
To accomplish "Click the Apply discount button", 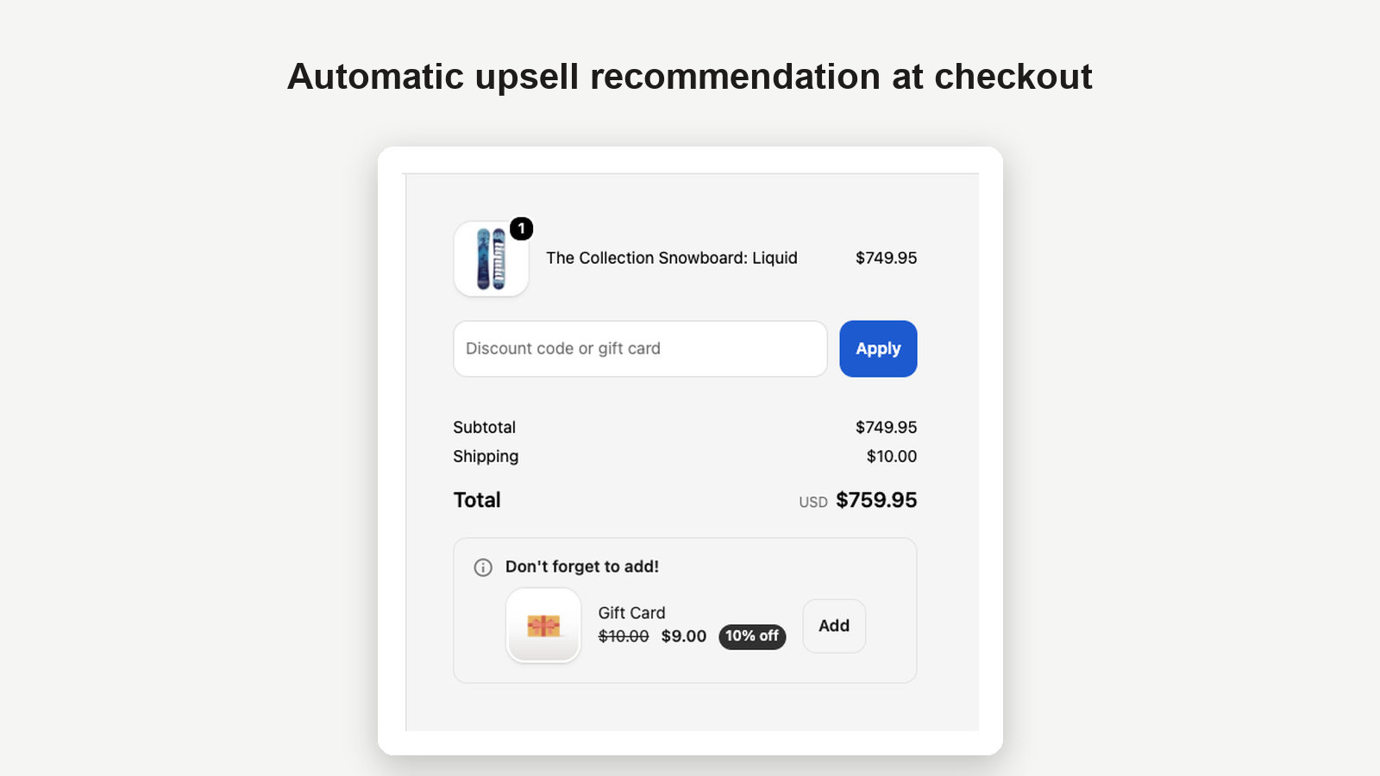I will [878, 348].
